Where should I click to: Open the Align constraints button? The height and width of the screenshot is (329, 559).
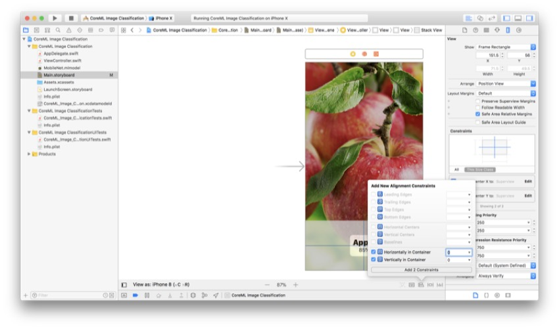point(421,285)
